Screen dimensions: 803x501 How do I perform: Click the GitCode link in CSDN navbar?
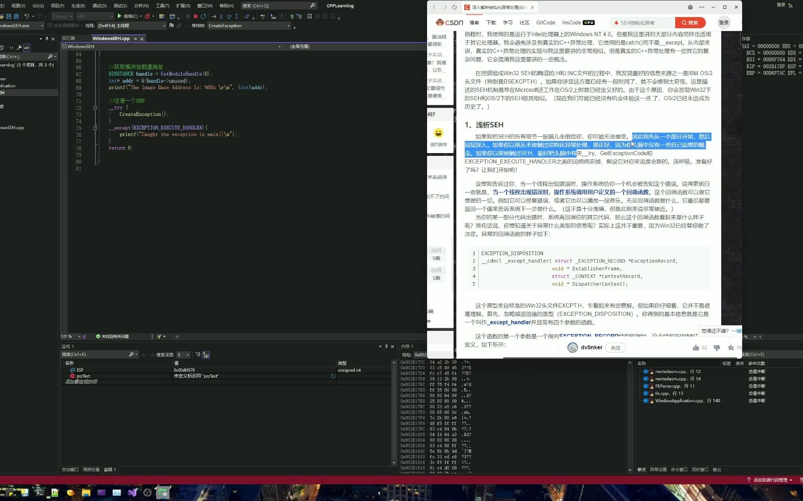click(x=546, y=22)
